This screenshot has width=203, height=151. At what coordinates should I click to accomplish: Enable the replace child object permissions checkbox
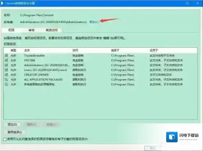4,139
